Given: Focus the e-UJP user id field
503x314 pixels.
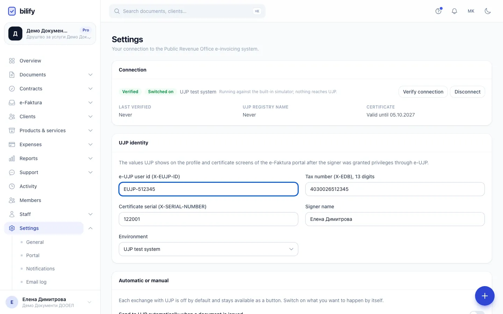Looking at the screenshot, I should (x=209, y=189).
